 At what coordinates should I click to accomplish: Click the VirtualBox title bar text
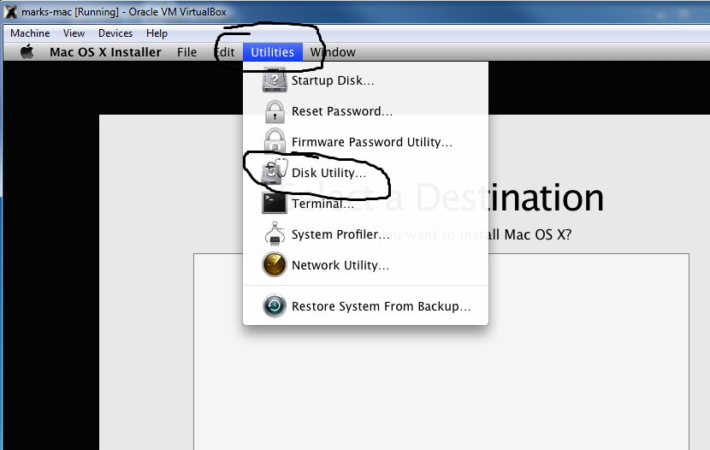(124, 12)
